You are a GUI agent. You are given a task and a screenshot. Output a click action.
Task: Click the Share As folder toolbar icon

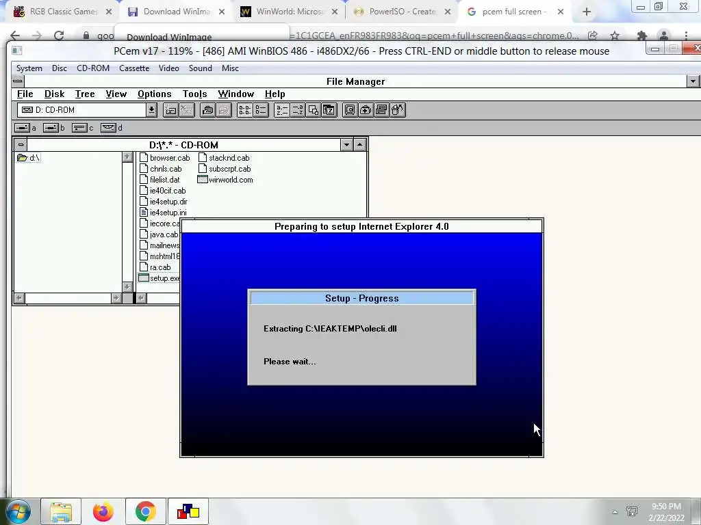click(x=207, y=110)
